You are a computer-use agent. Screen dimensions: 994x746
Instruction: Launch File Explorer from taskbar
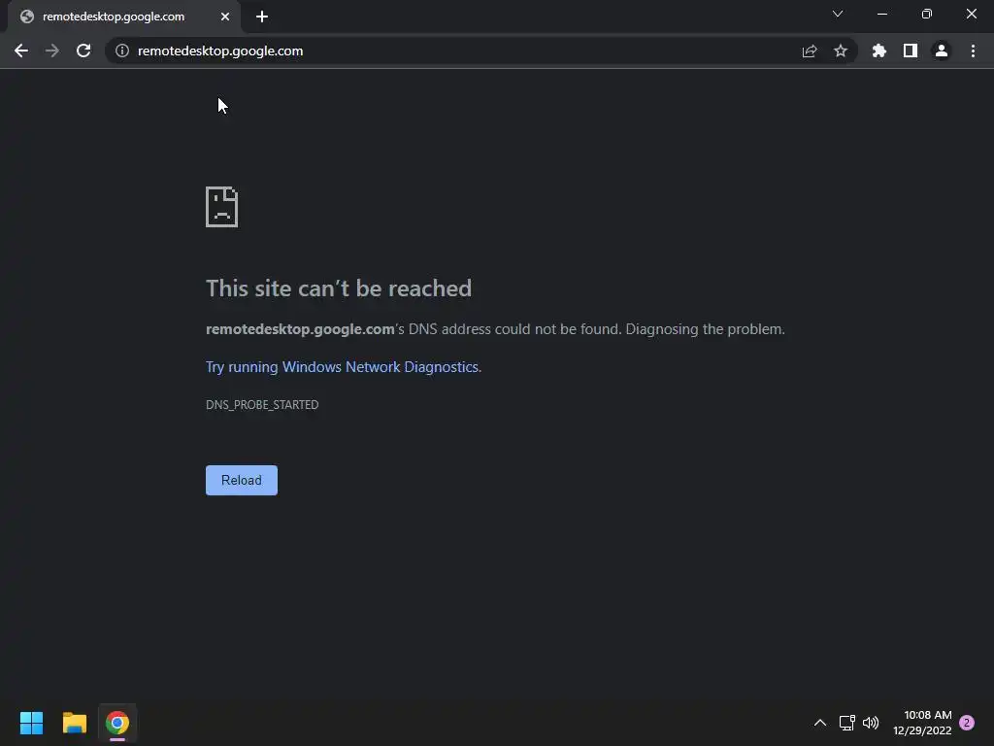[74, 723]
